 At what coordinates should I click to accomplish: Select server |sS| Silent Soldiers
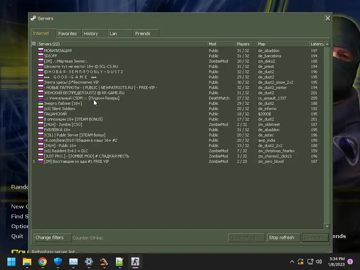[178, 109]
